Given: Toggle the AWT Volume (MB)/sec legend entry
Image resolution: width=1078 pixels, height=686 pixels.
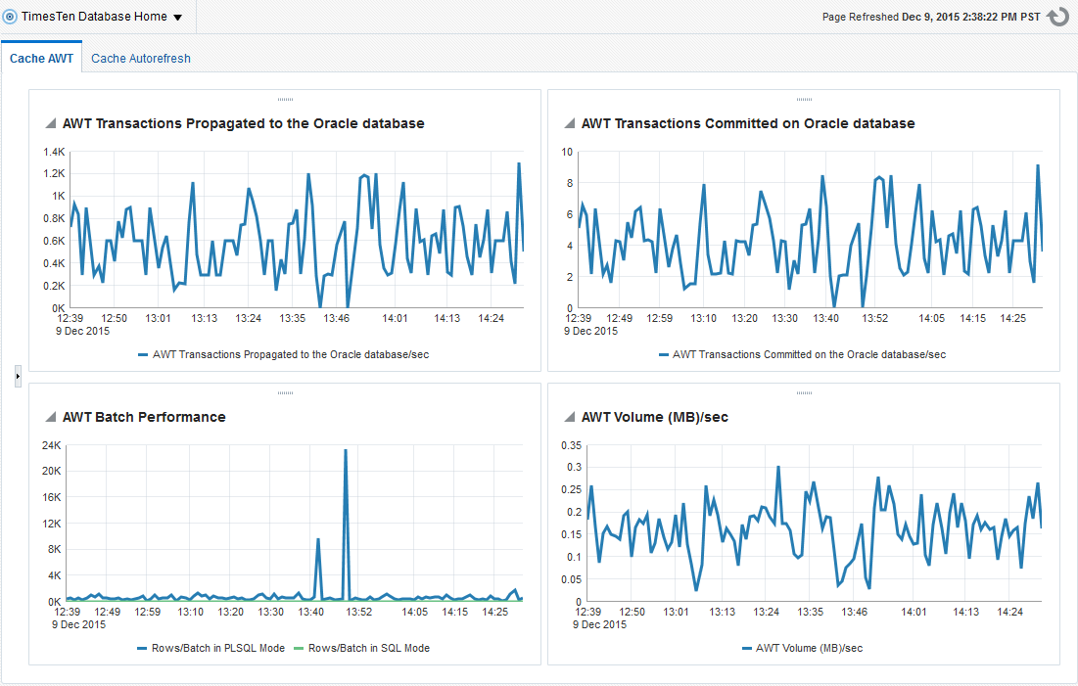Looking at the screenshot, I should click(x=809, y=648).
